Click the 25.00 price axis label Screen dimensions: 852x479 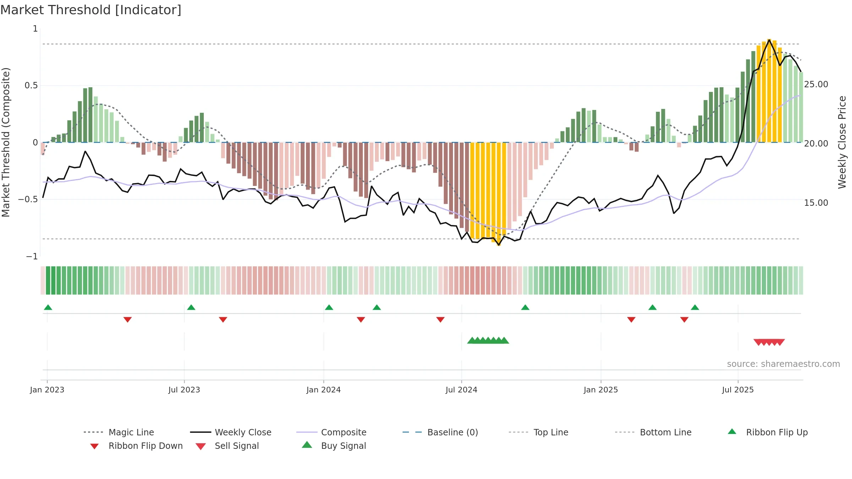pyautogui.click(x=816, y=84)
